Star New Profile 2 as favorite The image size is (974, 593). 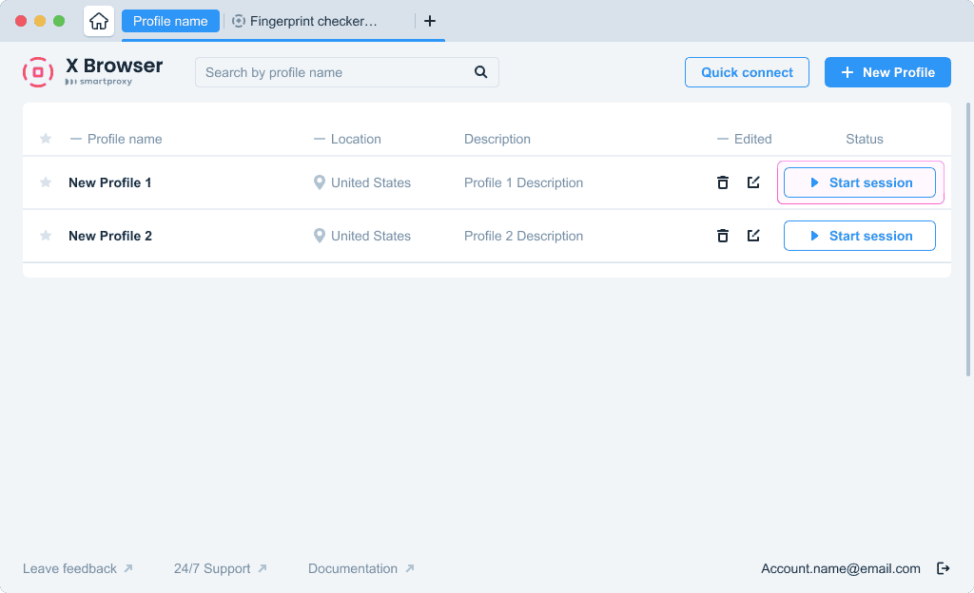[x=46, y=236]
